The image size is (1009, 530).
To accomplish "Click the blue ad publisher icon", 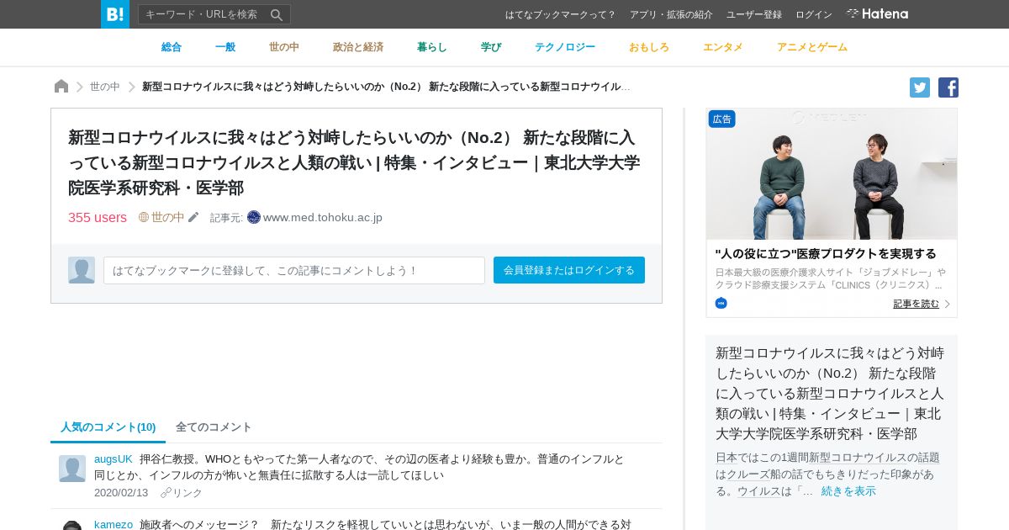I will 721,303.
